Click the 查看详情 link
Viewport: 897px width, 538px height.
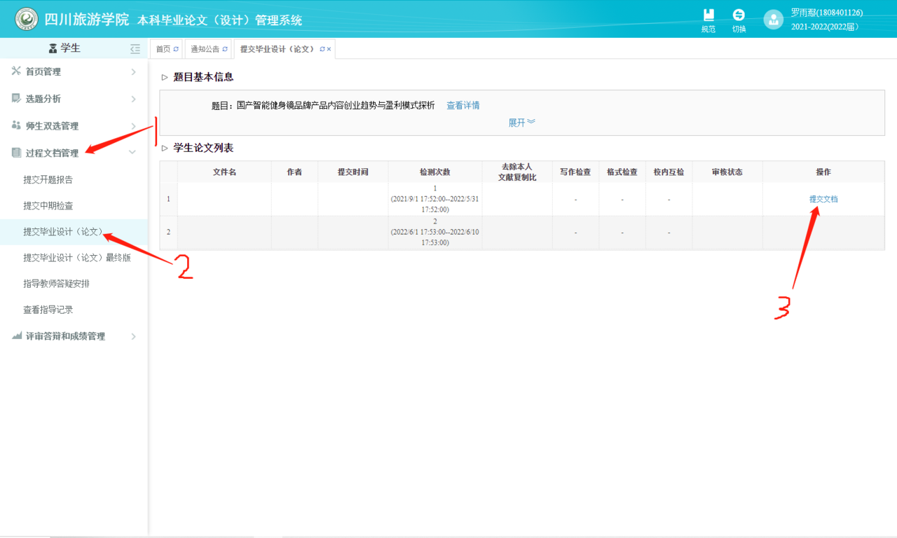[x=463, y=106]
